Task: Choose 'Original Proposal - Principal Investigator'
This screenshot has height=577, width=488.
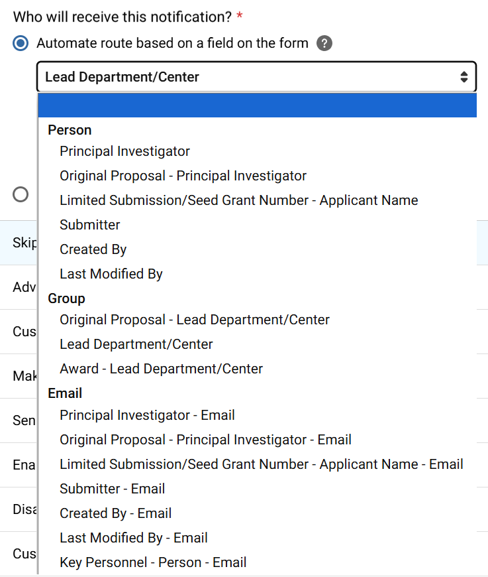Action: 183,176
